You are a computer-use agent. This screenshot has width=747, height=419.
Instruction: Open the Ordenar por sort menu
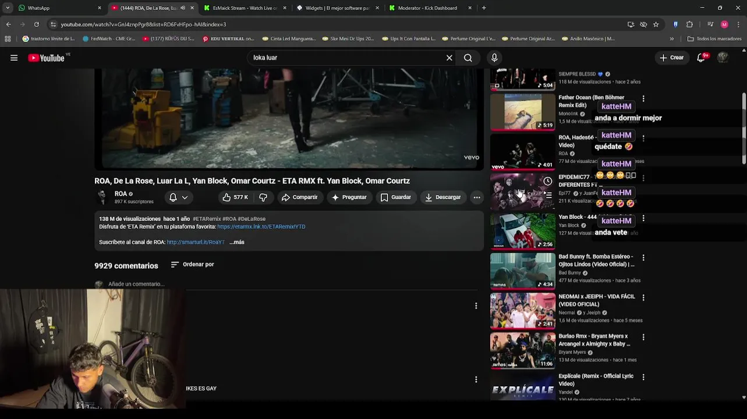coord(193,264)
